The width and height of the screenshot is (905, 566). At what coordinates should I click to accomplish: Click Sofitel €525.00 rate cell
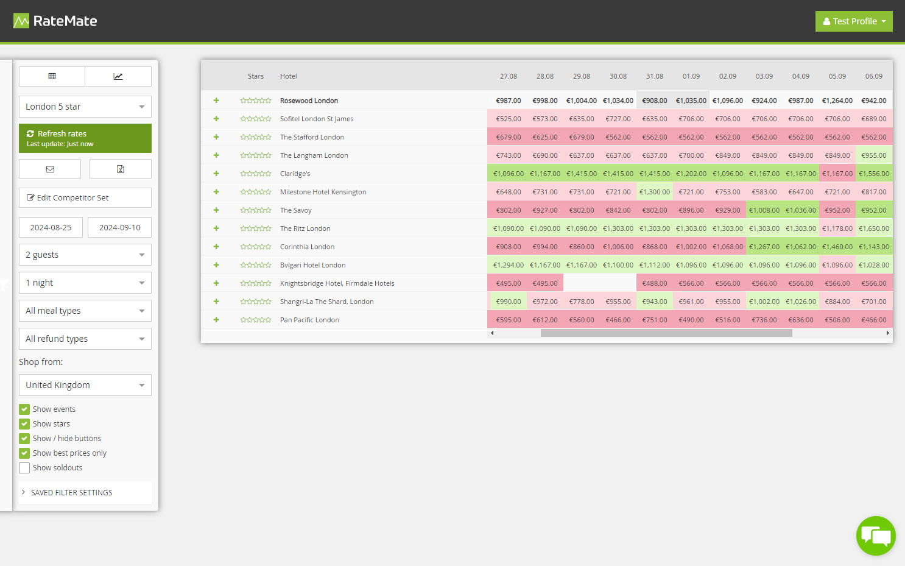pos(509,119)
